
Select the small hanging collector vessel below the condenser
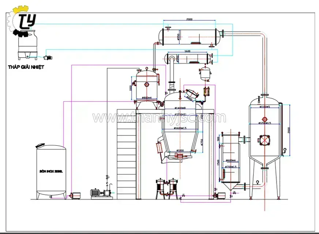[205, 73]
